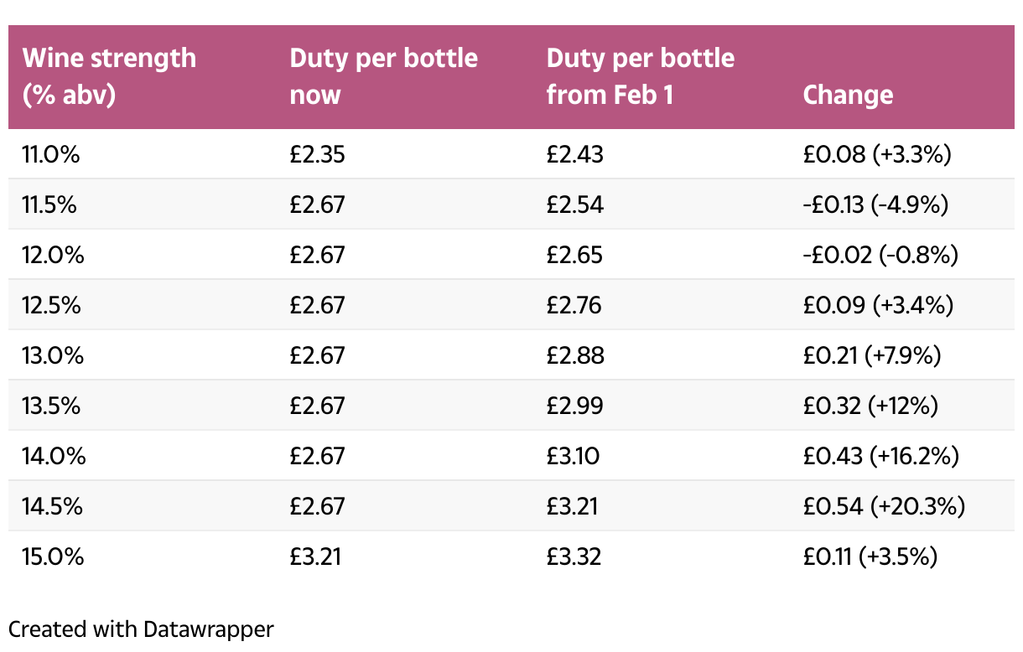
Task: Click the £2.35 duty value
Action: [x=317, y=154]
